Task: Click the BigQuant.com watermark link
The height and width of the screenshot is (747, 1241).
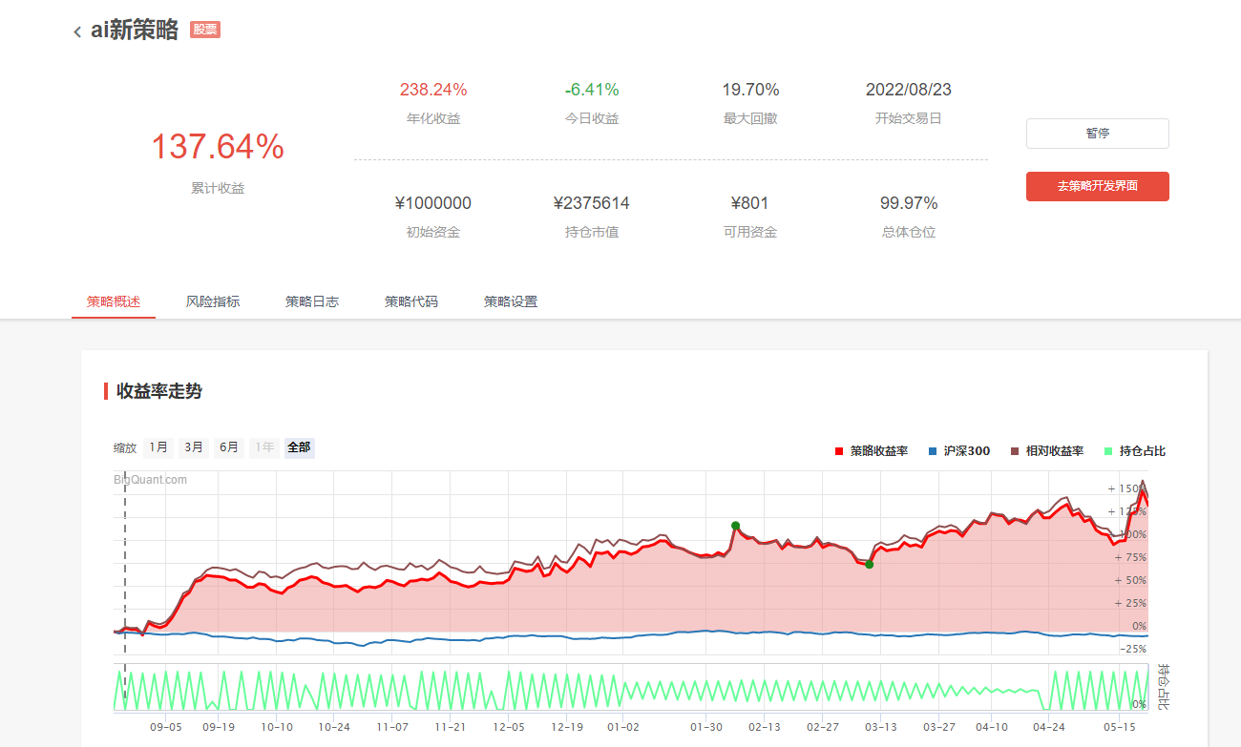Action: click(151, 480)
